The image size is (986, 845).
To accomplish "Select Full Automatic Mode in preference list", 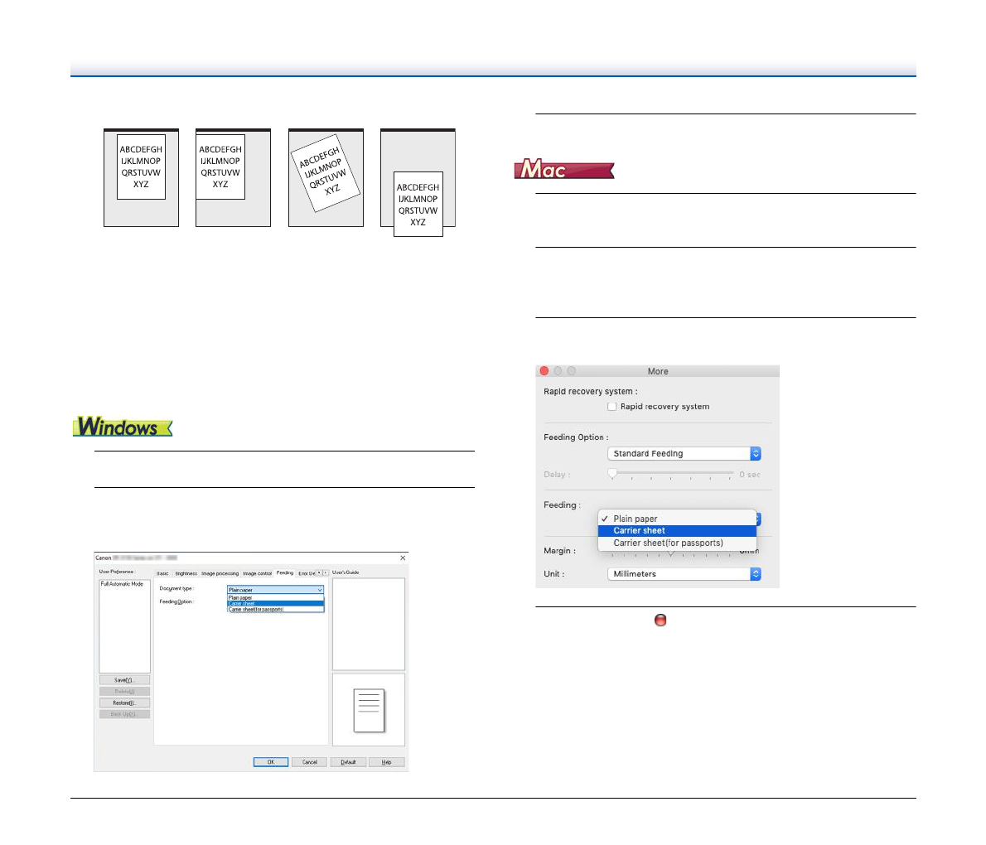I will [123, 584].
